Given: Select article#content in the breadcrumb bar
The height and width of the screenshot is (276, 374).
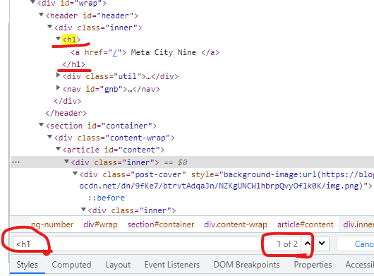Looking at the screenshot, I should (x=306, y=224).
